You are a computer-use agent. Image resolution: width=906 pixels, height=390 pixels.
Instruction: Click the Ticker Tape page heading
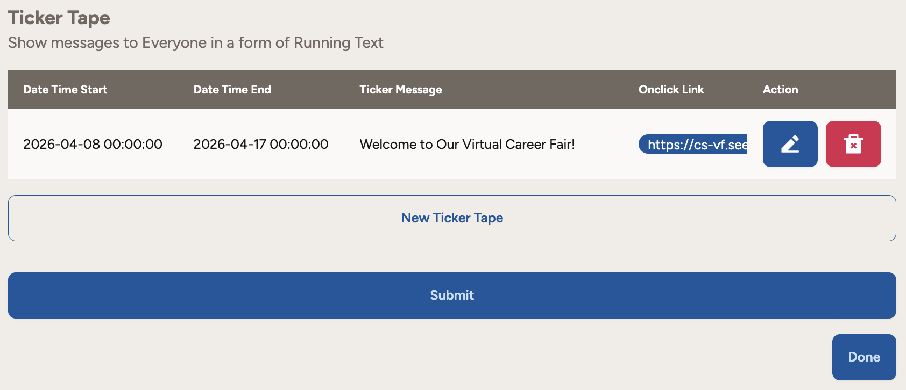(x=59, y=18)
